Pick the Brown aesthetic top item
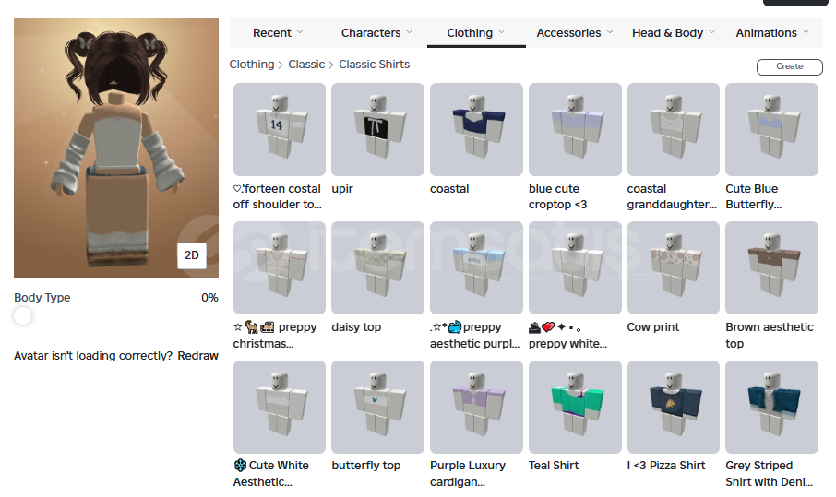Image resolution: width=836 pixels, height=497 pixels. pyautogui.click(x=771, y=268)
